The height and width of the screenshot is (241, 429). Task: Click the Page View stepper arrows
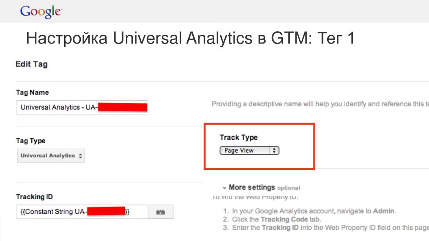coord(274,151)
